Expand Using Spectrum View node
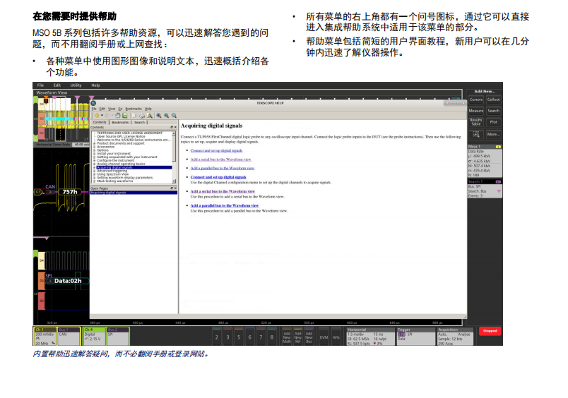Screen dimensions: 568x398 click(94, 174)
